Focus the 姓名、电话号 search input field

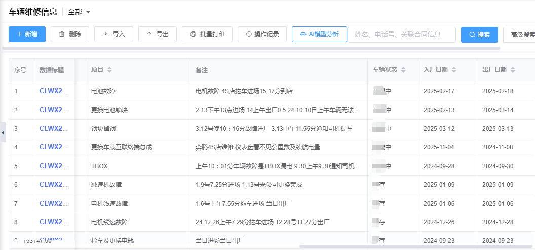pos(402,35)
